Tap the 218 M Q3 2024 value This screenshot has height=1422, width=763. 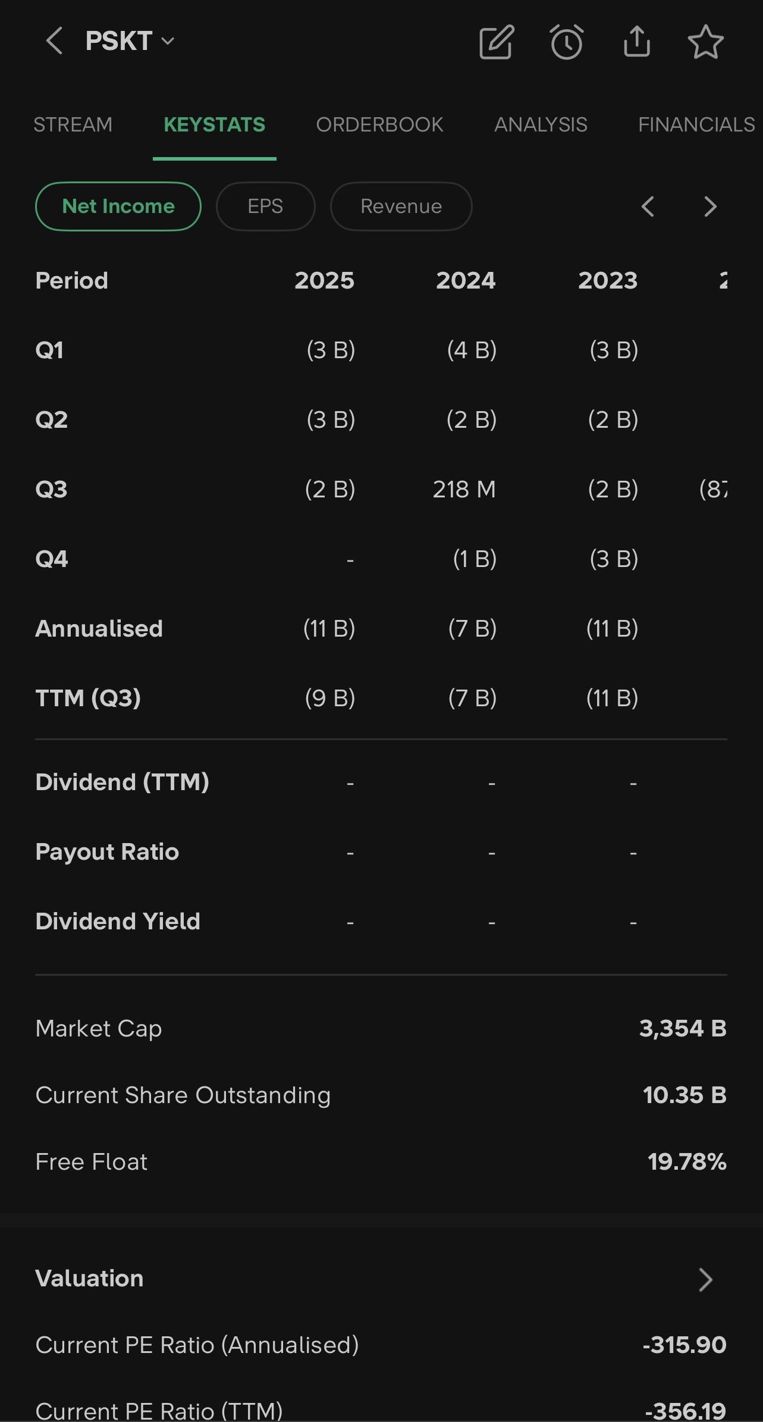tap(464, 489)
